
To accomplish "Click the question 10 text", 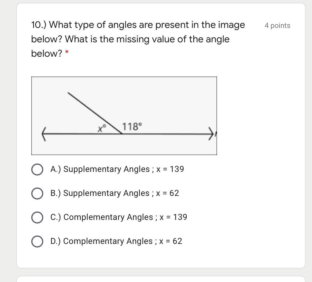I will click(138, 39).
